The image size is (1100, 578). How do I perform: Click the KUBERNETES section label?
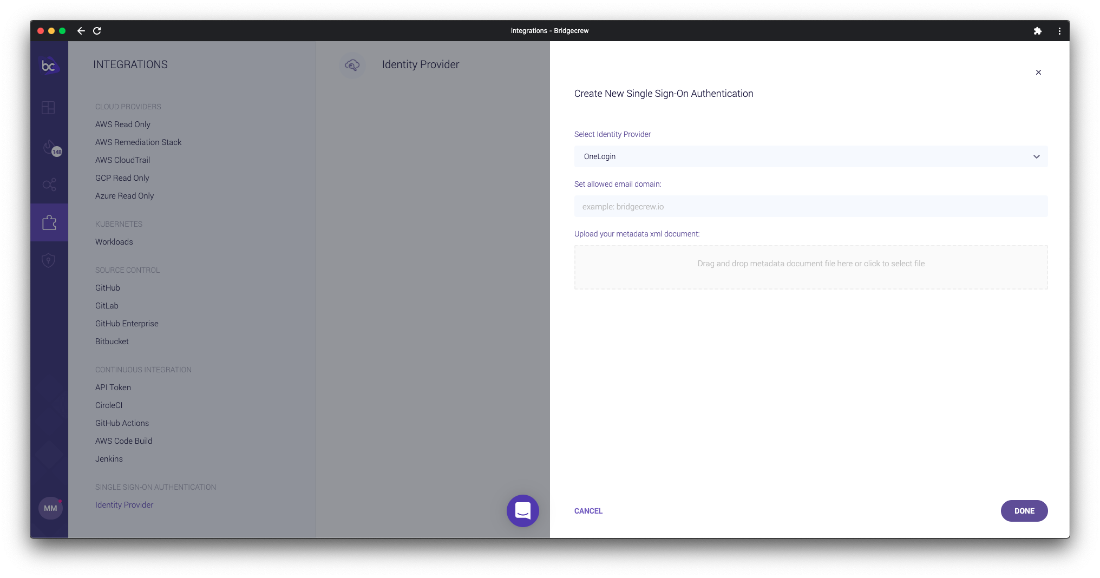(x=119, y=224)
